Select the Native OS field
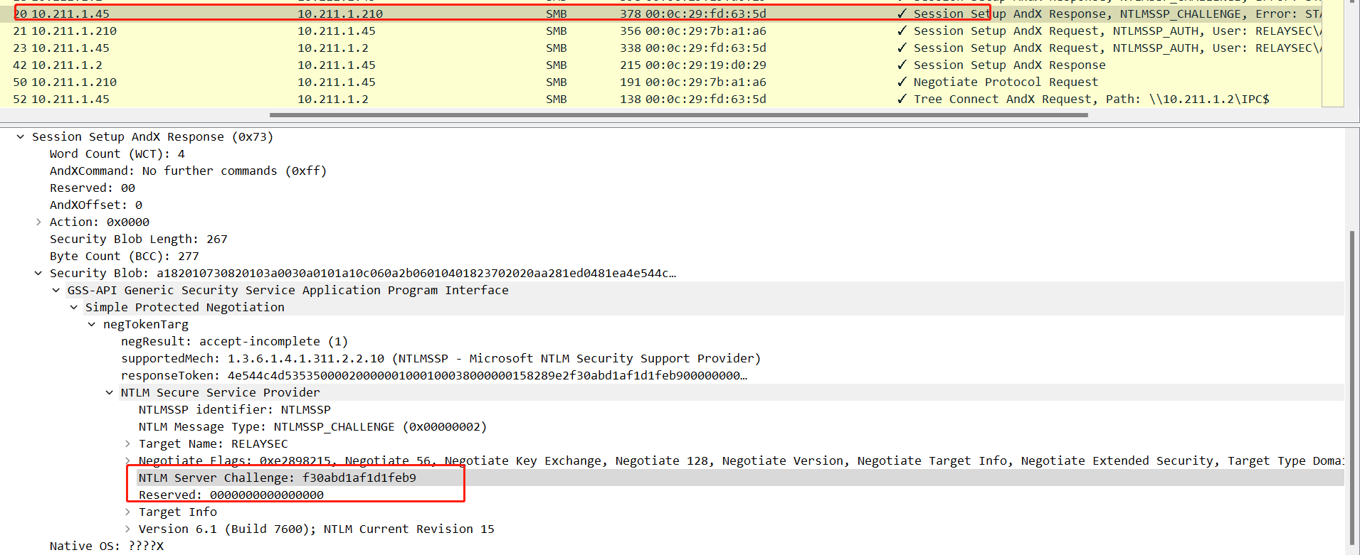Image resolution: width=1360 pixels, height=555 pixels. click(x=107, y=546)
